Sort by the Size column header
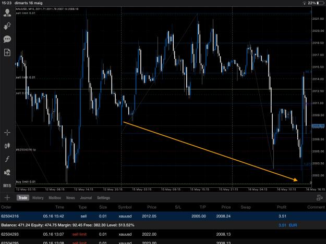326x244 pixels. (x=103, y=207)
